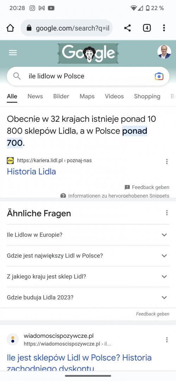This screenshot has height=381, width=176.
Task: Open the Chrome three-dot overflow menu
Action: point(164,28)
